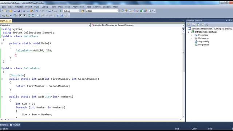This screenshot has height=131, width=233.
Task: Select Program.cs in Solution Explorer
Action: click(x=204, y=45)
